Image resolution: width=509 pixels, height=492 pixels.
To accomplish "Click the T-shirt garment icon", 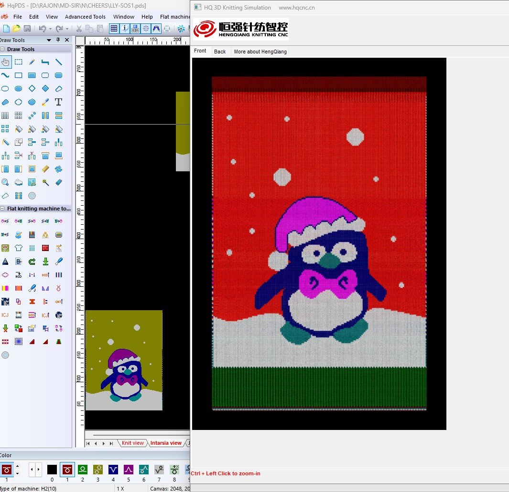I will 19,248.
